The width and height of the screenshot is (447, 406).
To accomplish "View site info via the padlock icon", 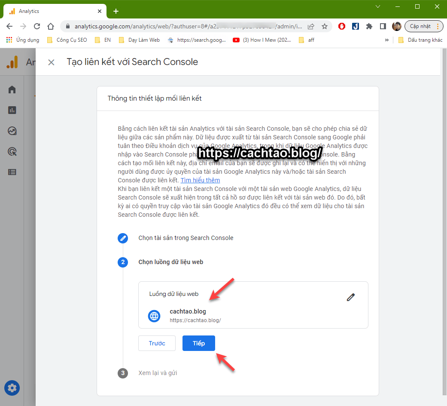I will pyautogui.click(x=68, y=26).
